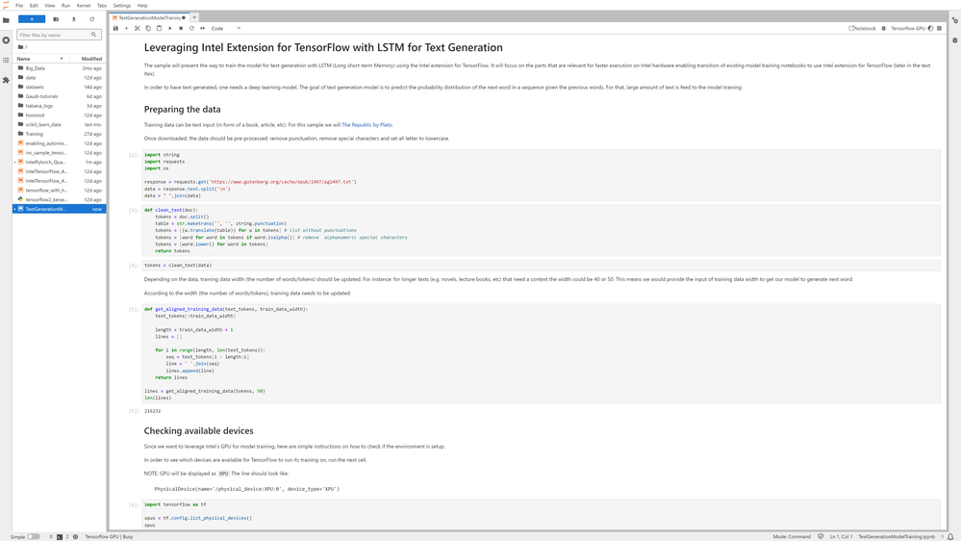Run the selected cell with the play icon

169,28
